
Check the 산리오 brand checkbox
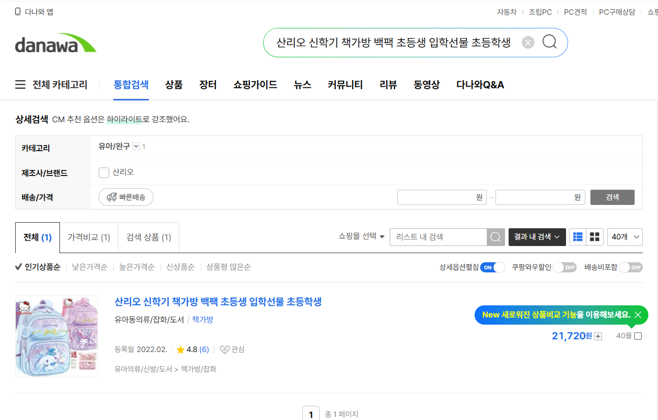click(104, 173)
